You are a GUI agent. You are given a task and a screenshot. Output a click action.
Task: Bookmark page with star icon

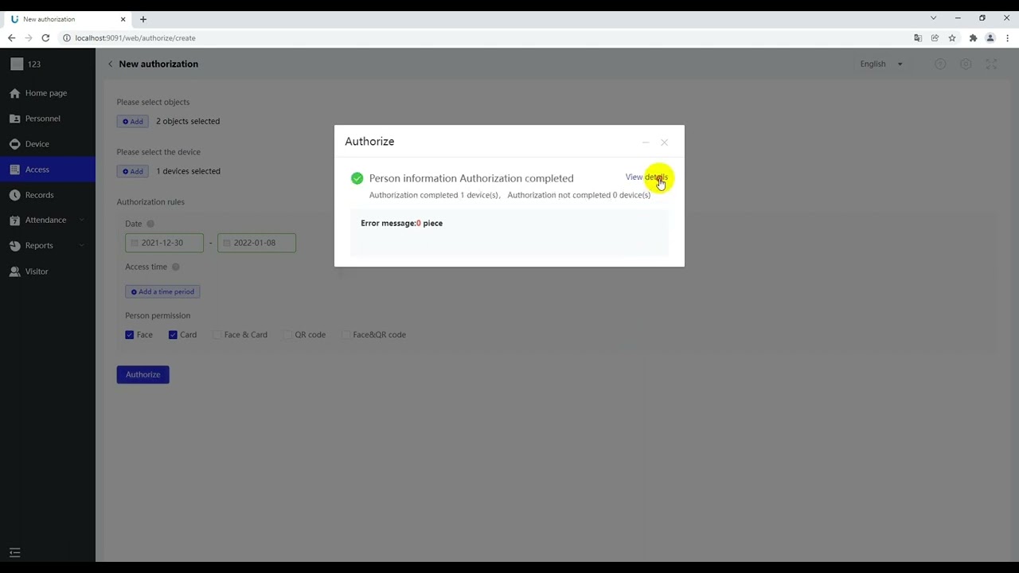(x=952, y=38)
